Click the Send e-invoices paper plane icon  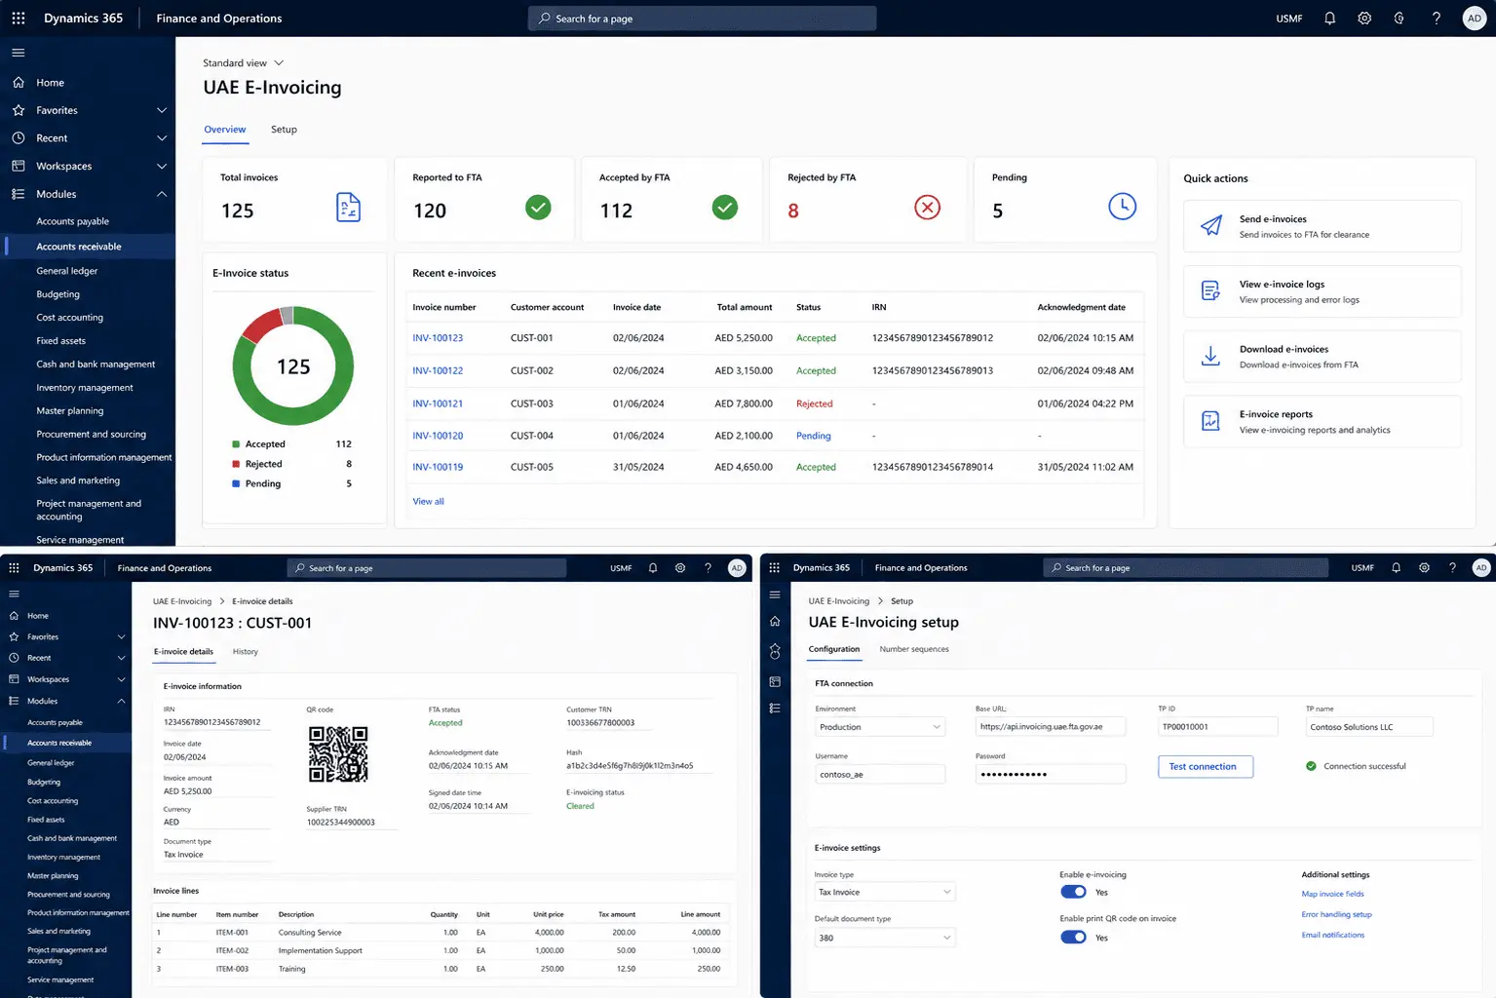coord(1210,225)
